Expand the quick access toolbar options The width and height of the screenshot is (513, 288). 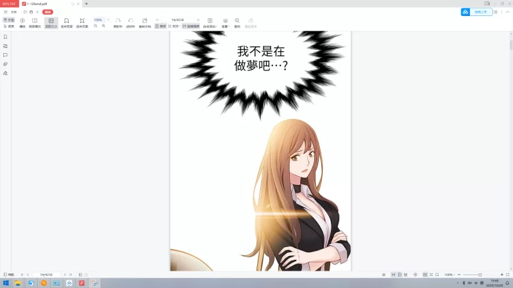(37, 12)
